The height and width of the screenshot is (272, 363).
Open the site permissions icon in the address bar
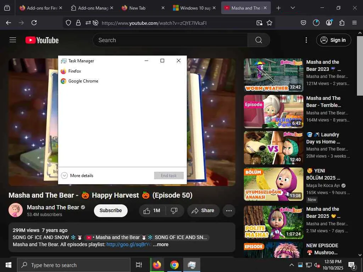tap(88, 23)
